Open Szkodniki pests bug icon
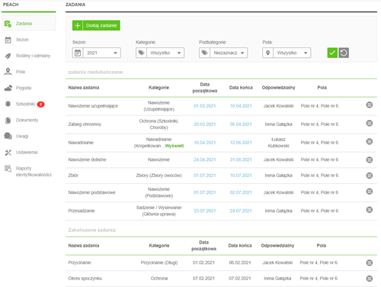 (x=8, y=104)
